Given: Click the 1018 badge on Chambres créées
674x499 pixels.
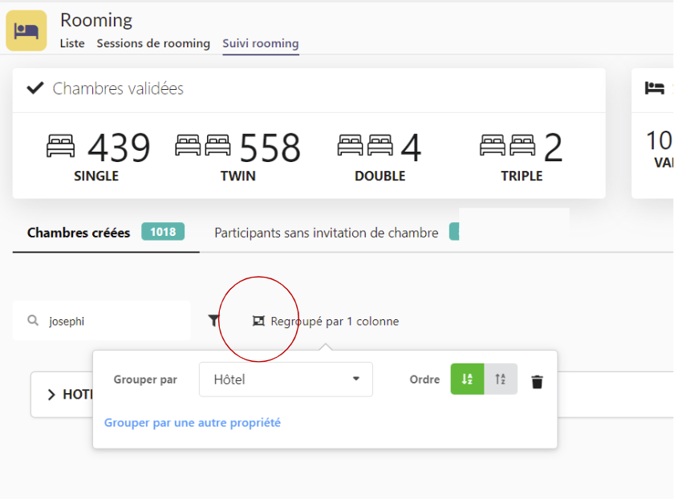Looking at the screenshot, I should coord(163,232).
